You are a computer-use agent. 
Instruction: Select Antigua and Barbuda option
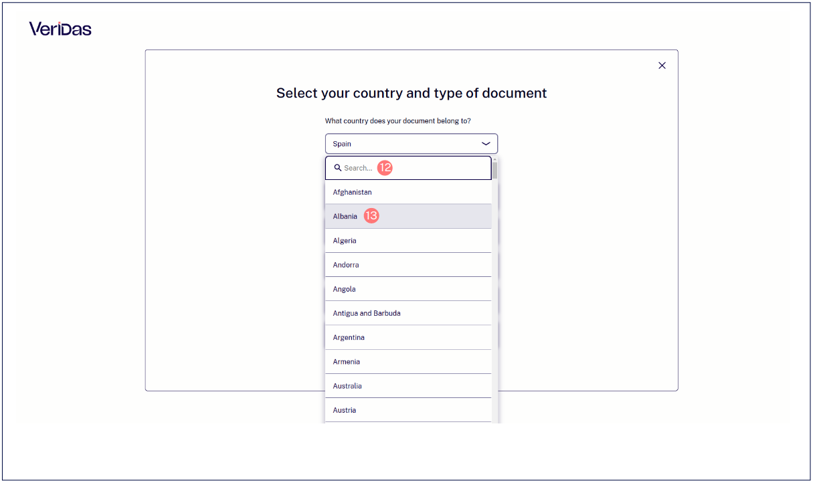(x=408, y=313)
